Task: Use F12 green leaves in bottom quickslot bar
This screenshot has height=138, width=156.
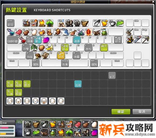Action: coord(36,133)
